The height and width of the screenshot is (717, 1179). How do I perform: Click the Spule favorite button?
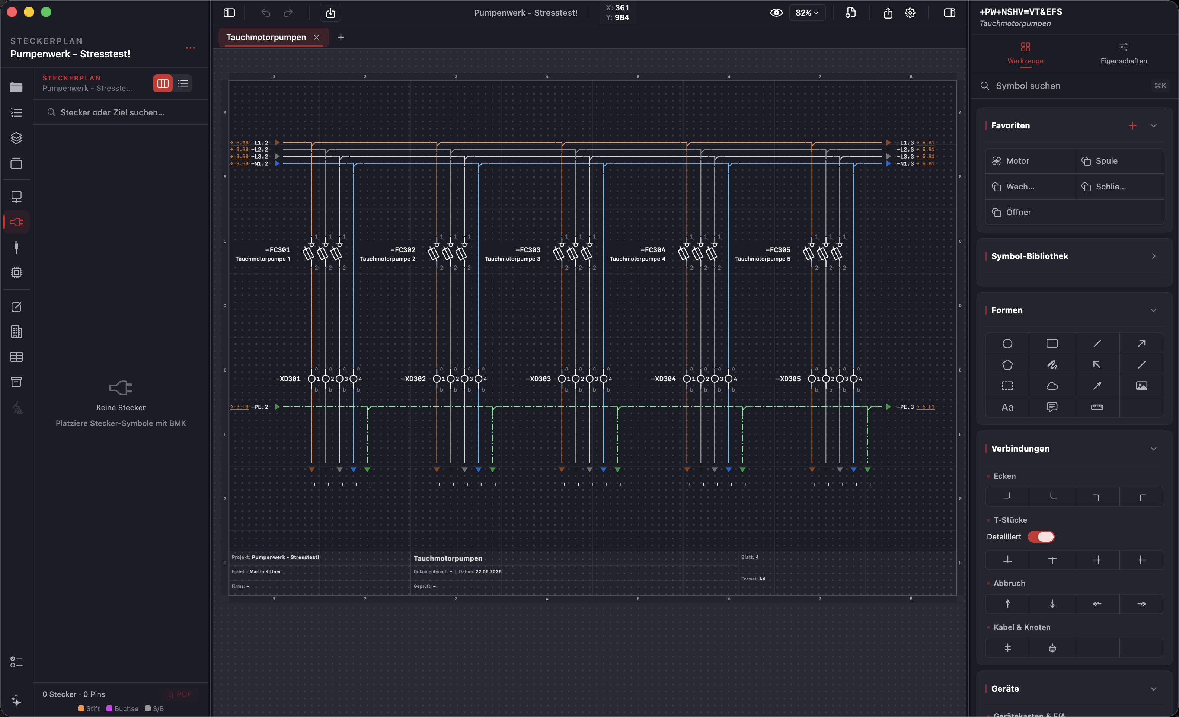point(1119,161)
